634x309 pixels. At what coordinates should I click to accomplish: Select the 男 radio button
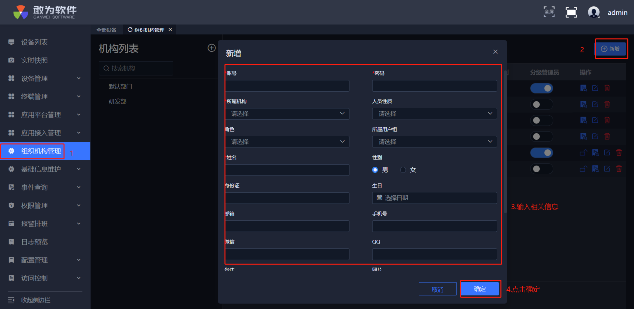pyautogui.click(x=375, y=170)
